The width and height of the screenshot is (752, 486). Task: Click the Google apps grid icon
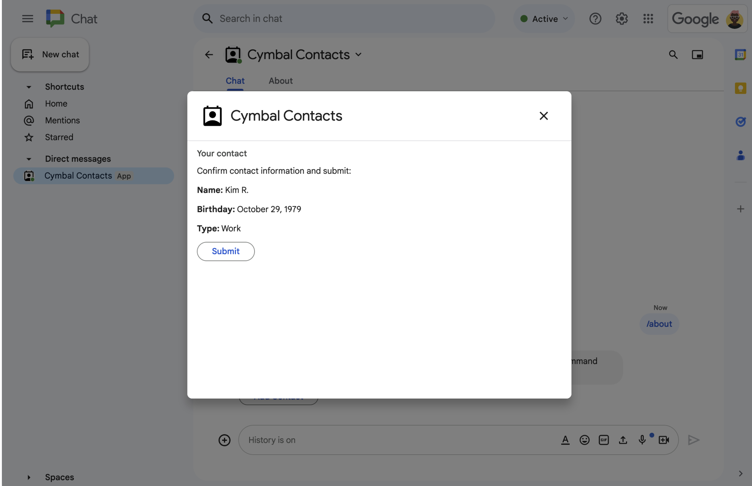(648, 18)
